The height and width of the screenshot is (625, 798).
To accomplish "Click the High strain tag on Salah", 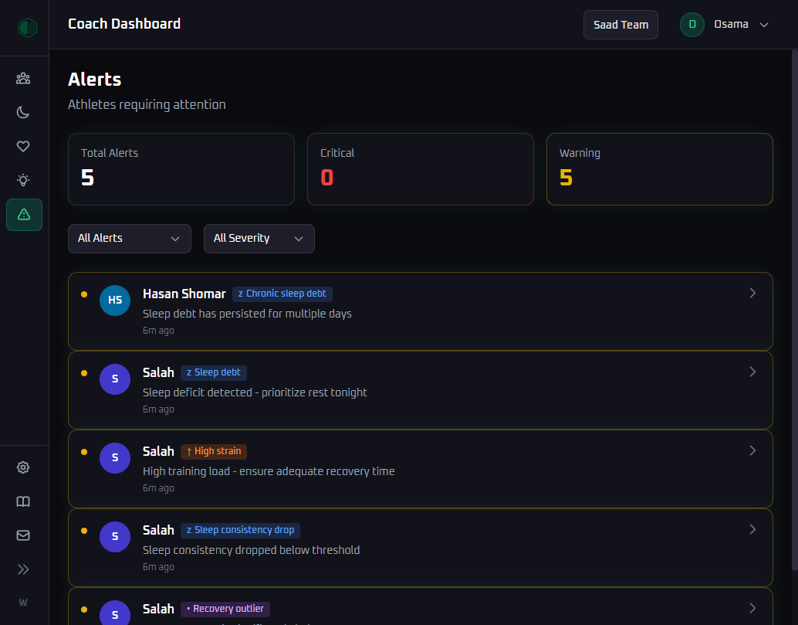I will tap(214, 451).
